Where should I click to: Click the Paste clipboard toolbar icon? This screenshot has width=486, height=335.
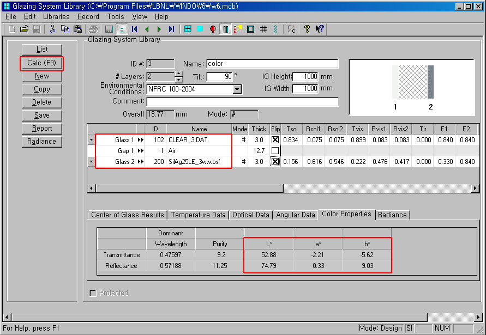77,29
